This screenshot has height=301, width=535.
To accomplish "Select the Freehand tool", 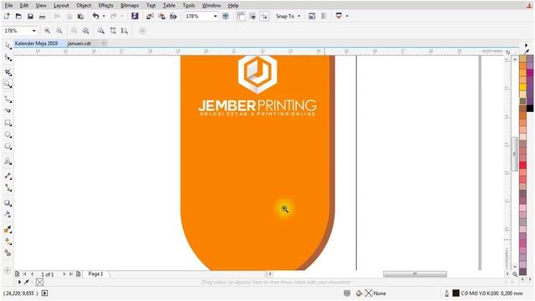I will pos(8,99).
